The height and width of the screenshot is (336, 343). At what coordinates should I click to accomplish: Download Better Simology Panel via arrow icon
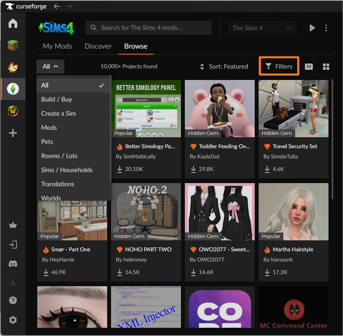tap(119, 169)
